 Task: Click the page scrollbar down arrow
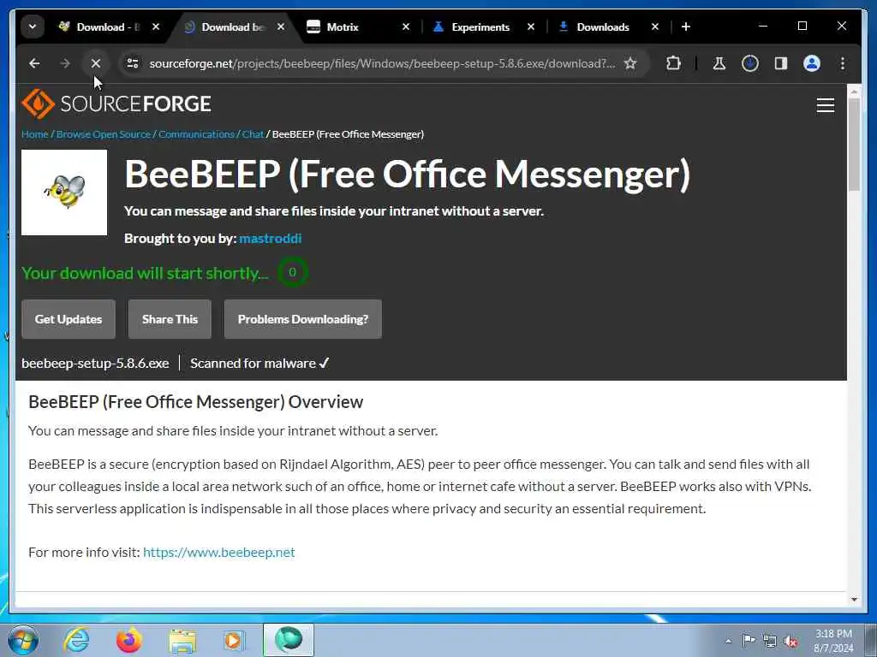(854, 600)
